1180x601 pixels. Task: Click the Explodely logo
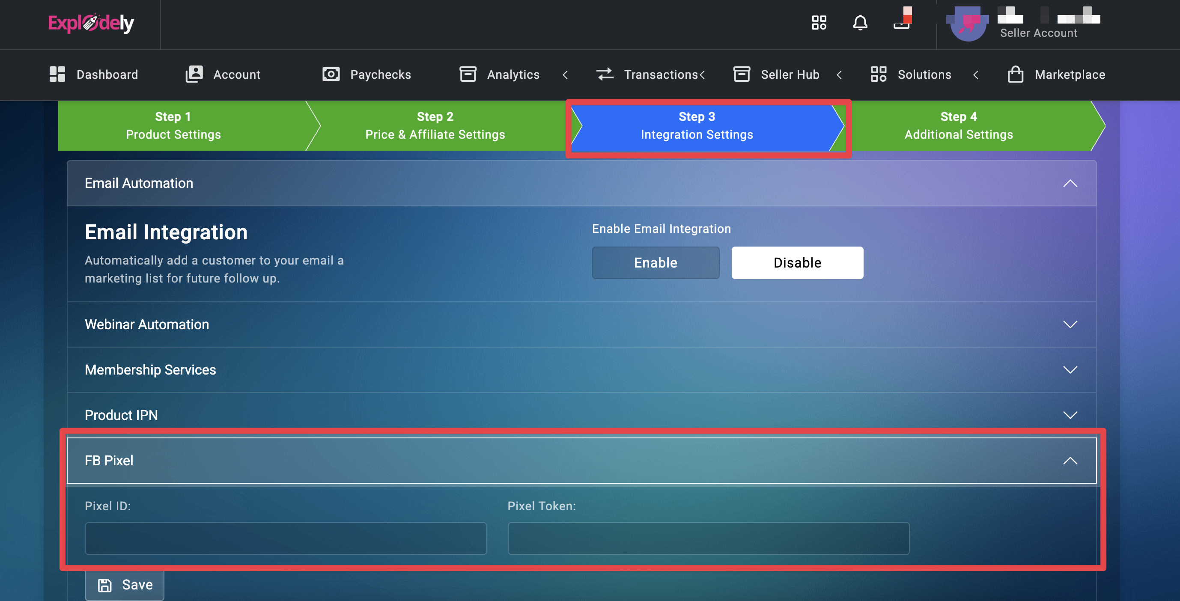[91, 23]
